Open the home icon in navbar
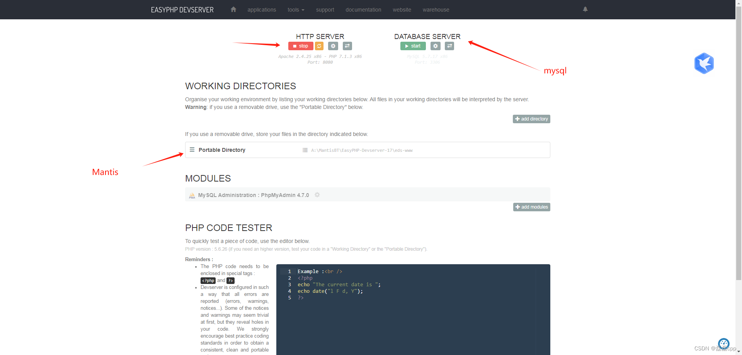This screenshot has height=355, width=742. pyautogui.click(x=233, y=9)
